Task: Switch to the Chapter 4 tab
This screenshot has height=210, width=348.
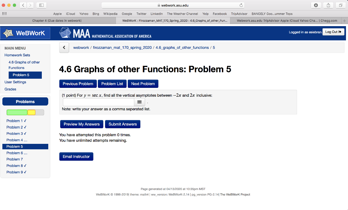Action: click(x=54, y=20)
